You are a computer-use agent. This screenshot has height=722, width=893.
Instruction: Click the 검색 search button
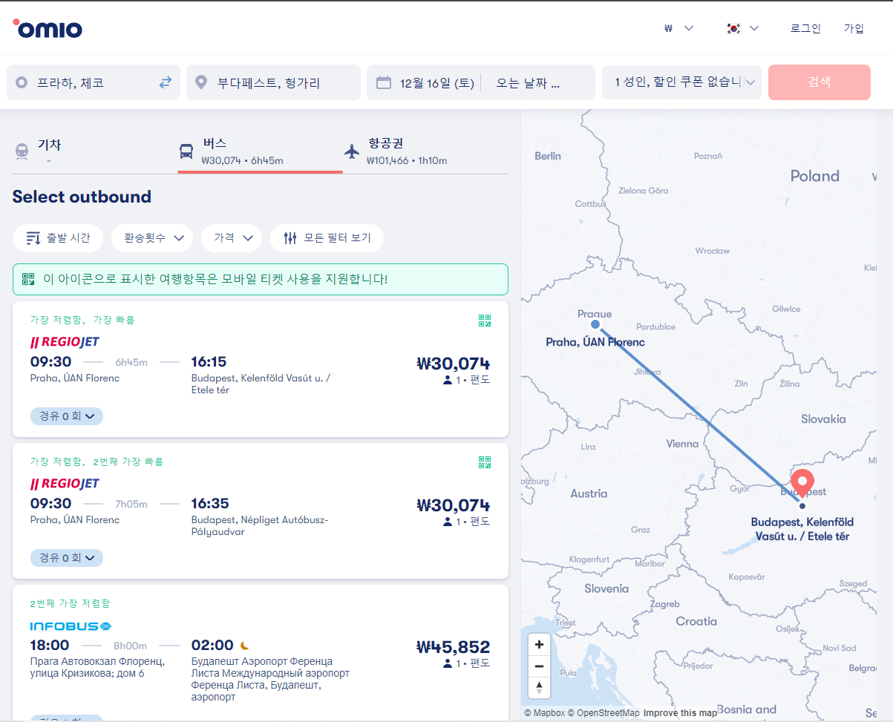820,82
